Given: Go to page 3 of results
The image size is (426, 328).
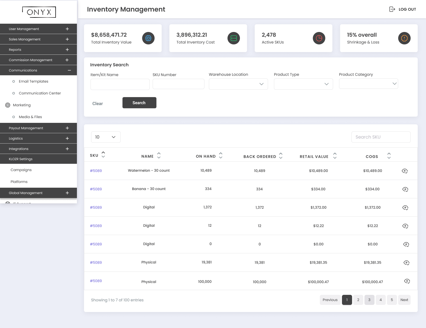Looking at the screenshot, I should (369, 300).
